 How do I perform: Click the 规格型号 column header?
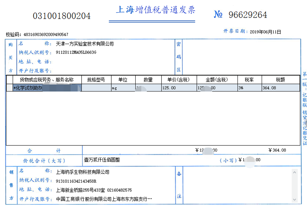(x=96, y=80)
